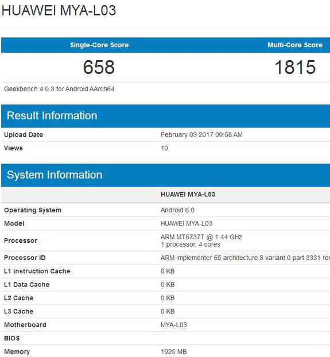Select the L3 Cache 0 KB value
This screenshot has height=357, width=330.
pyautogui.click(x=168, y=312)
